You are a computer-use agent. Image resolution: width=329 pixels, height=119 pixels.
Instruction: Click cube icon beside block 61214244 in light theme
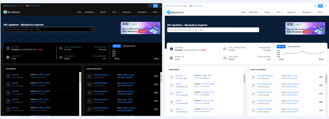[x=172, y=77]
